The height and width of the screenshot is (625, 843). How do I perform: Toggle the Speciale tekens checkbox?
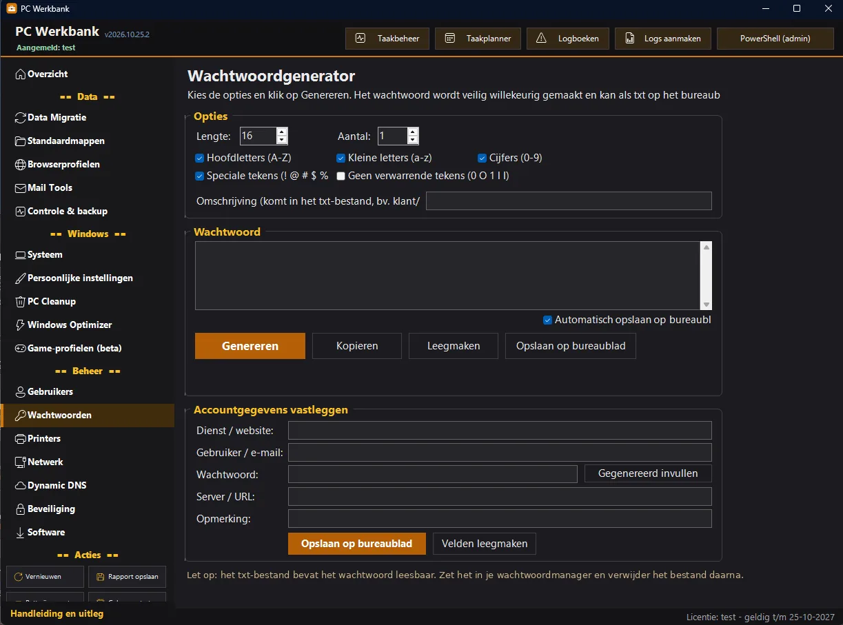[x=200, y=176]
